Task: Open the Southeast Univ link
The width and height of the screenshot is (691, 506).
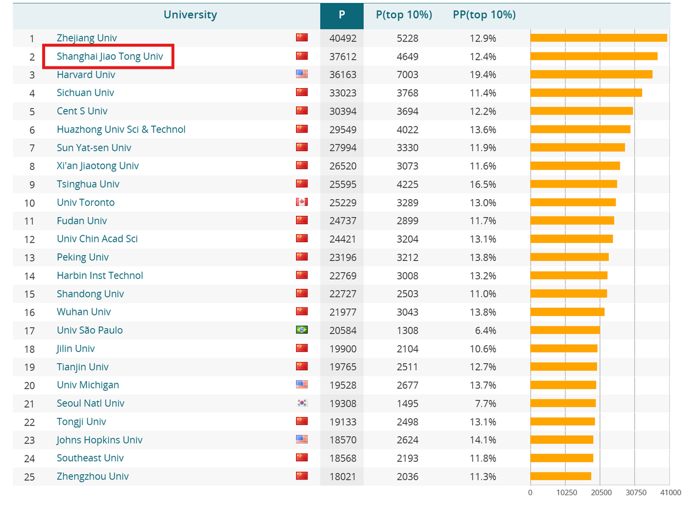Action: tap(90, 458)
